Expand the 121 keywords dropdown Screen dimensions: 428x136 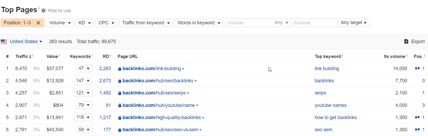pyautogui.click(x=83, y=93)
